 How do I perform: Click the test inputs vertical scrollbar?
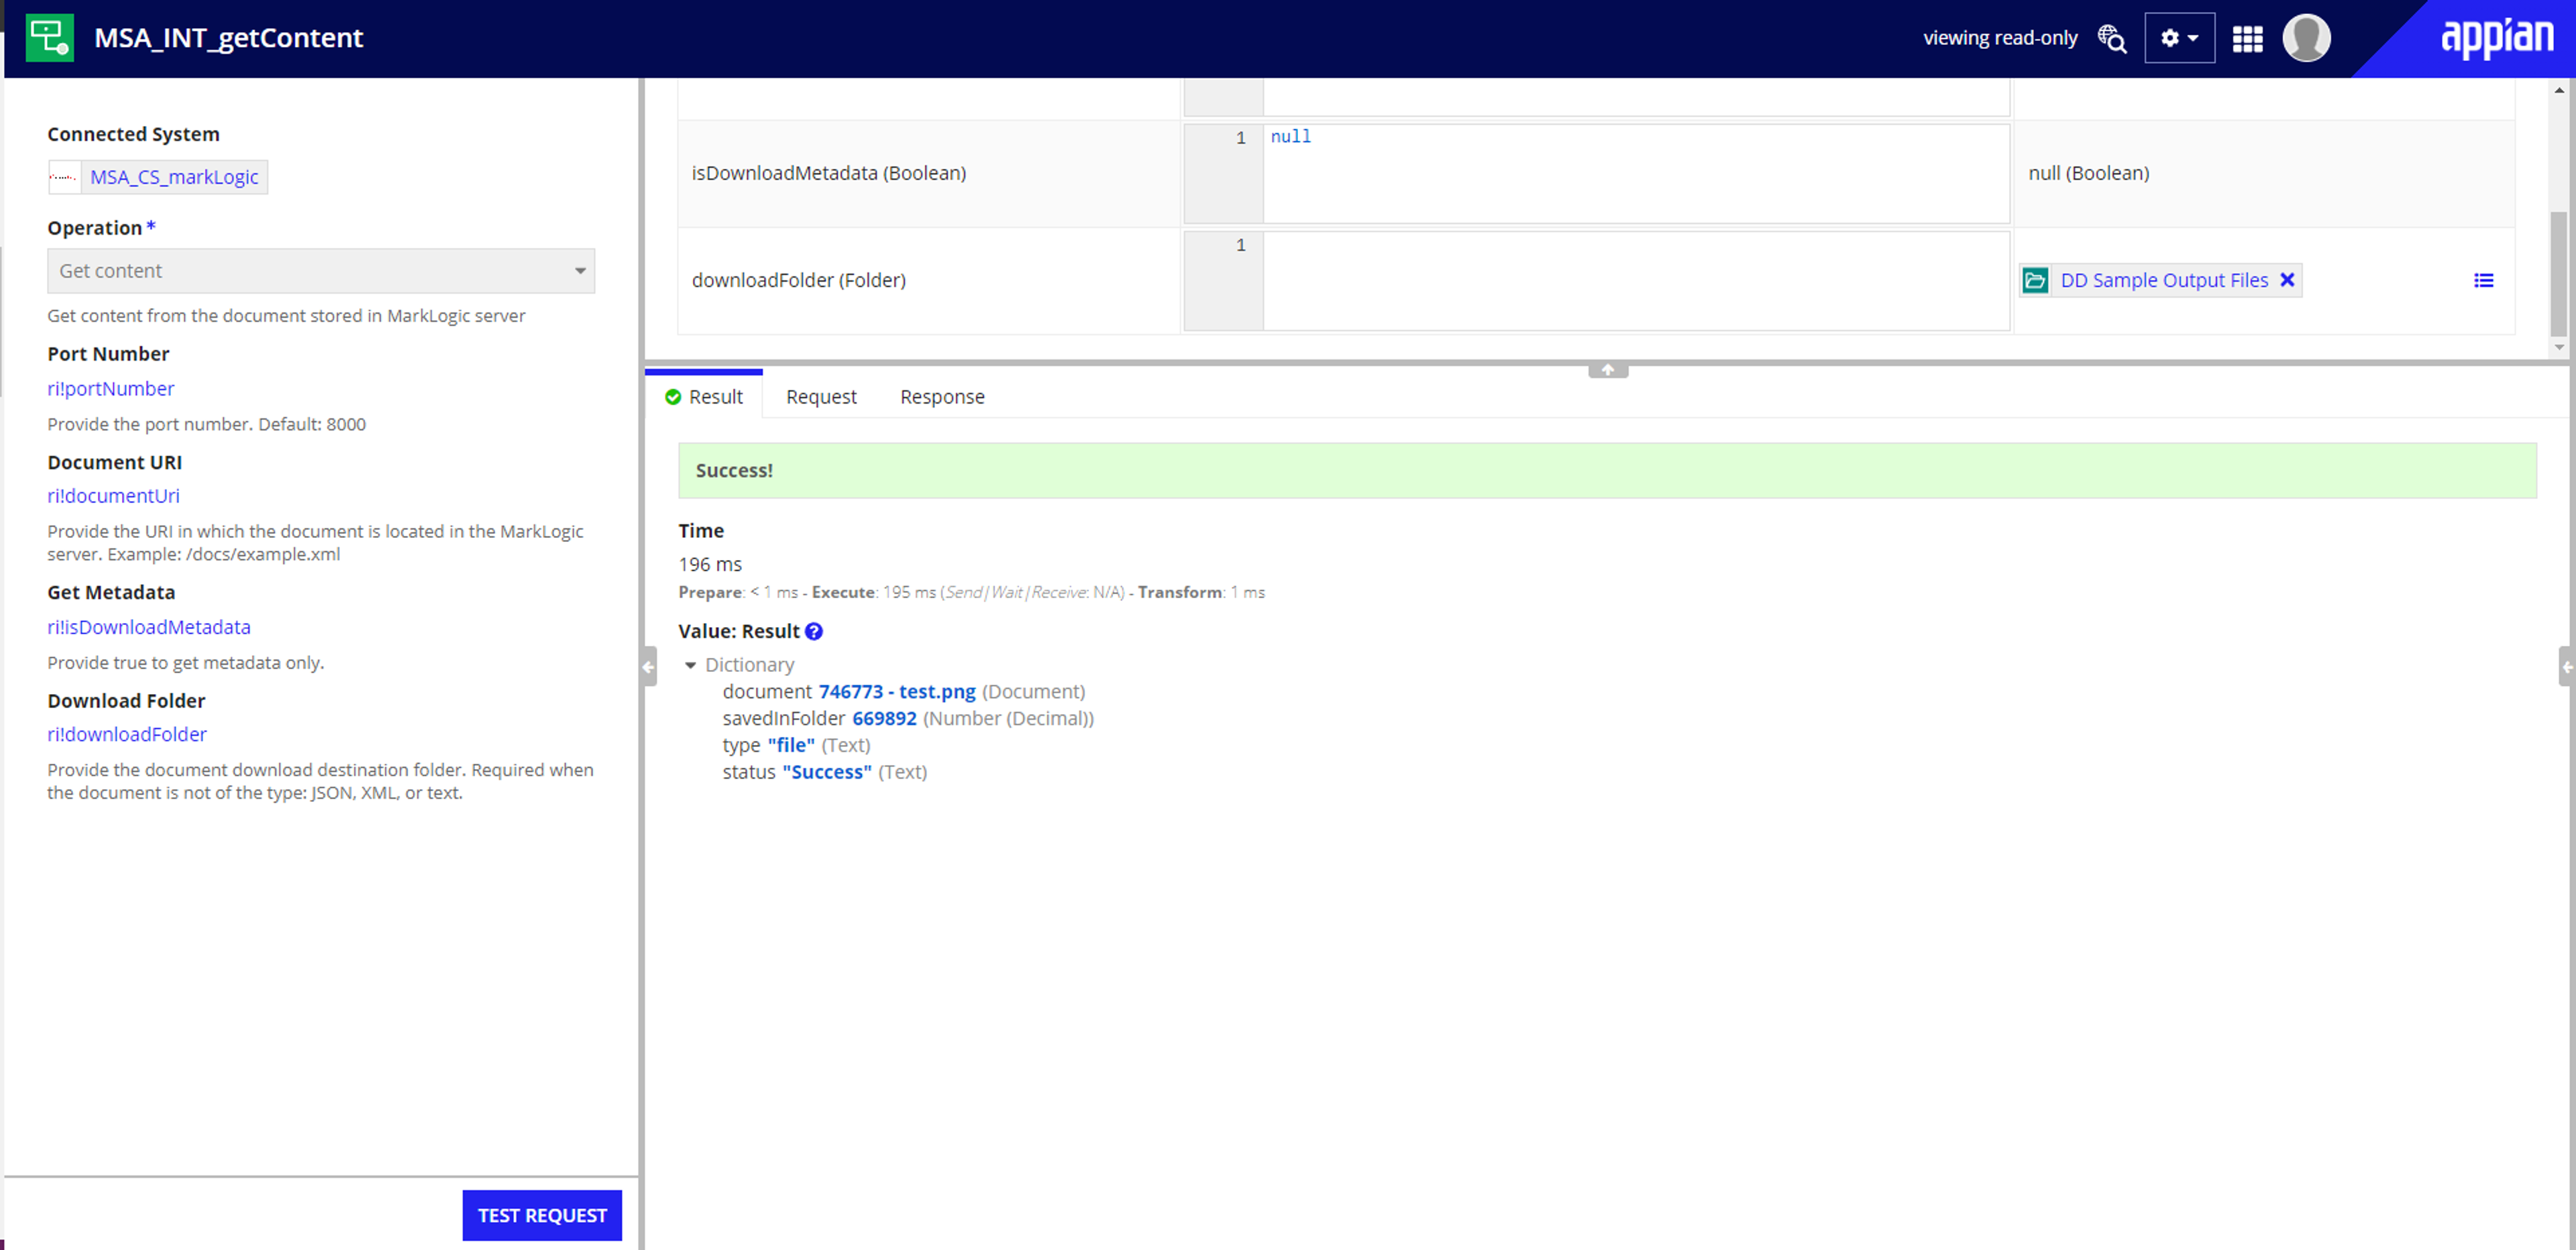[x=2558, y=275]
